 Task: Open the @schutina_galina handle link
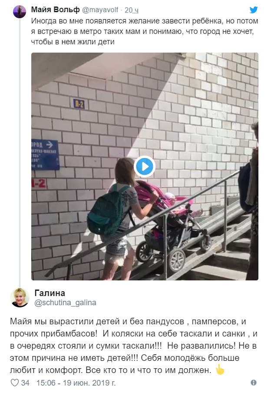pos(65,303)
